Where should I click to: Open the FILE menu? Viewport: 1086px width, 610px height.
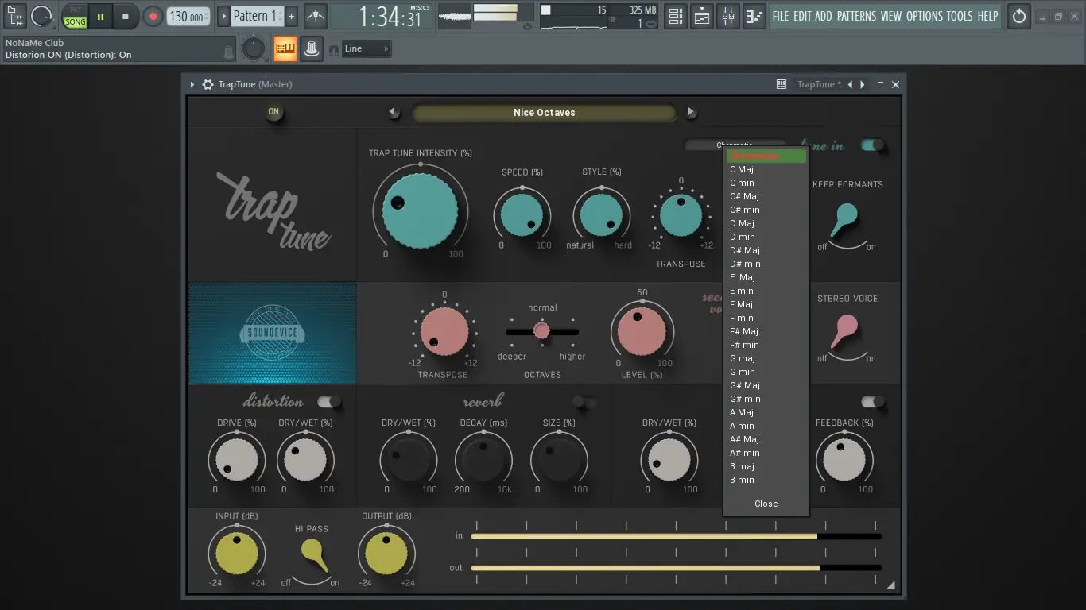coord(781,16)
